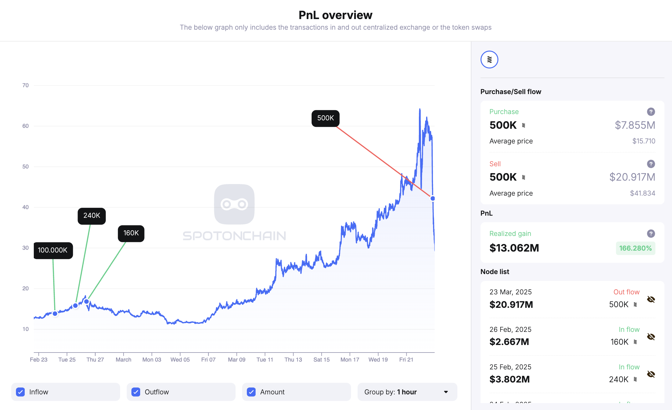Click the 100.000K inflow label on the chart
The width and height of the screenshot is (672, 410).
click(53, 250)
